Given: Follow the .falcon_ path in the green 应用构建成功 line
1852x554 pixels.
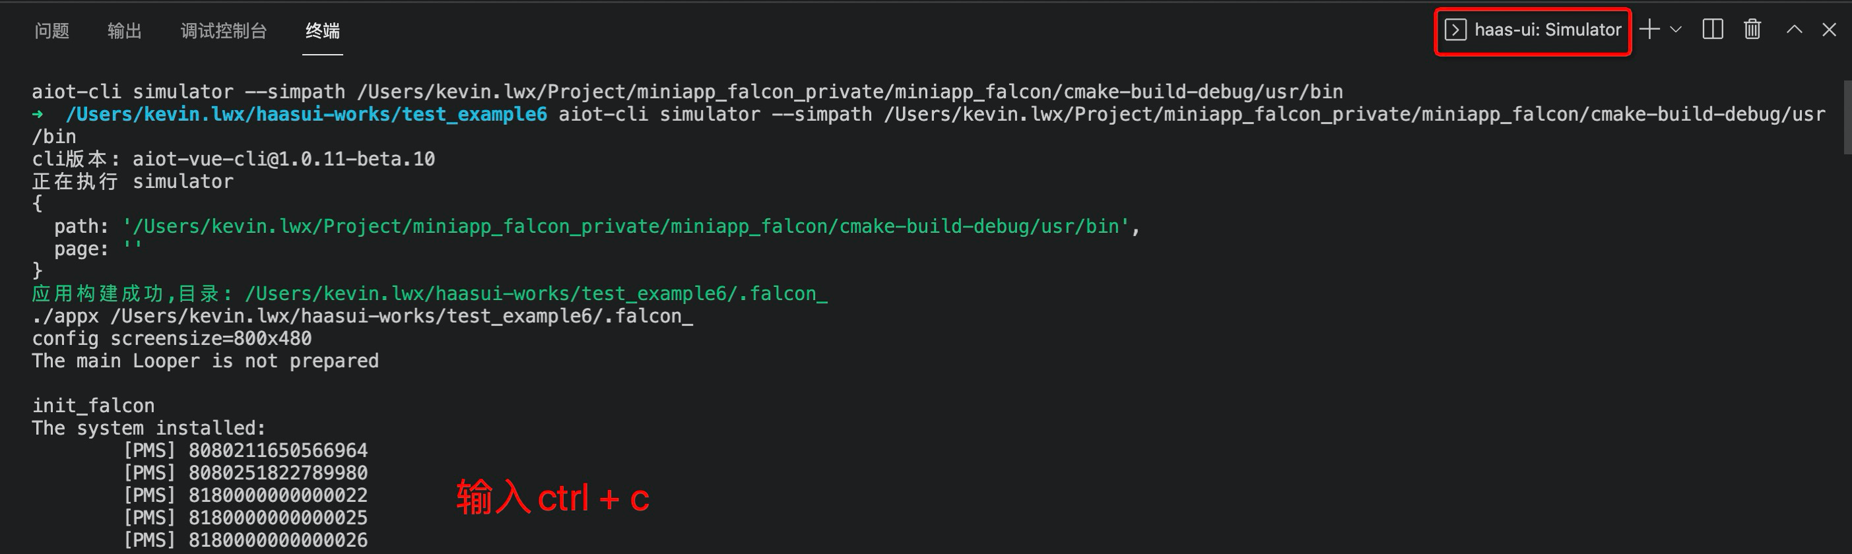Looking at the screenshot, I should (x=536, y=294).
